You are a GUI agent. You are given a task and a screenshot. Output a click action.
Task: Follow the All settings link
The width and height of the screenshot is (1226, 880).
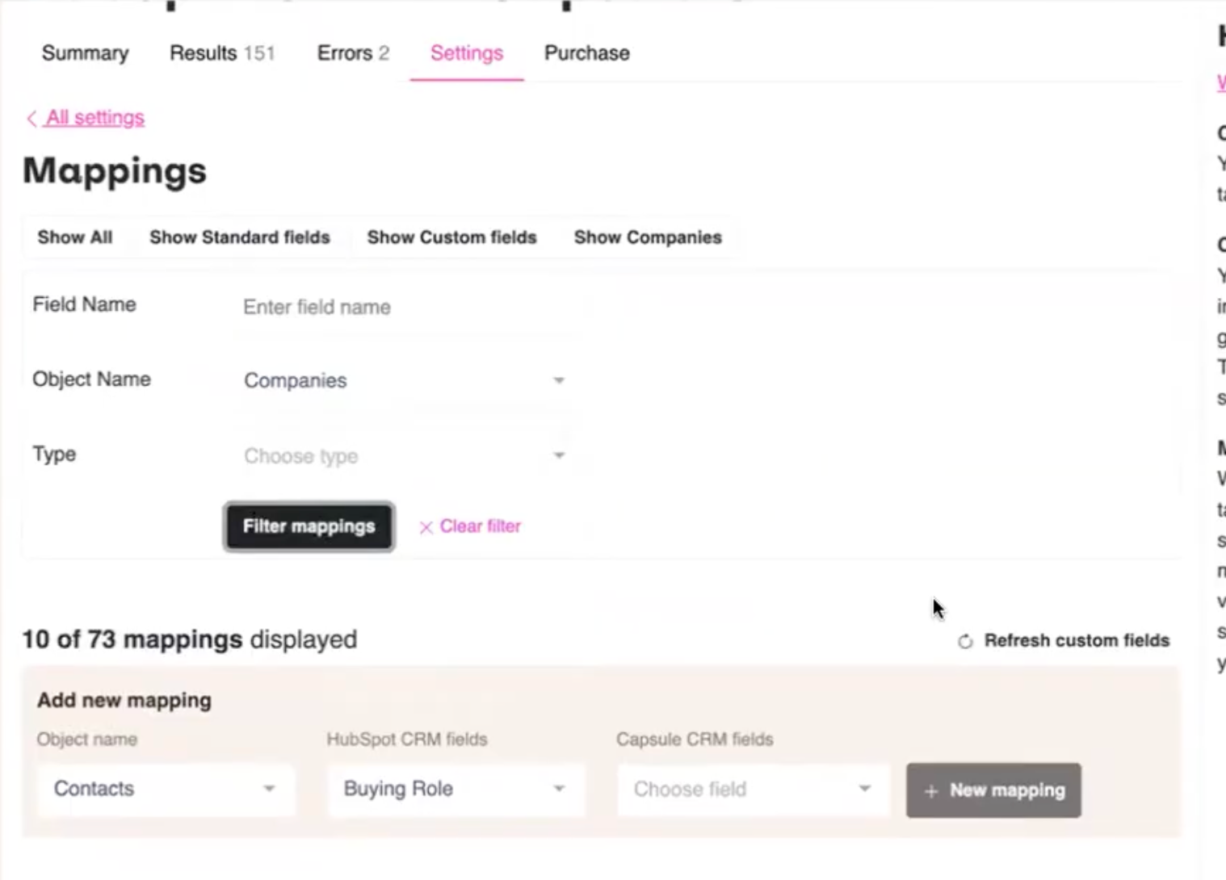(x=95, y=118)
